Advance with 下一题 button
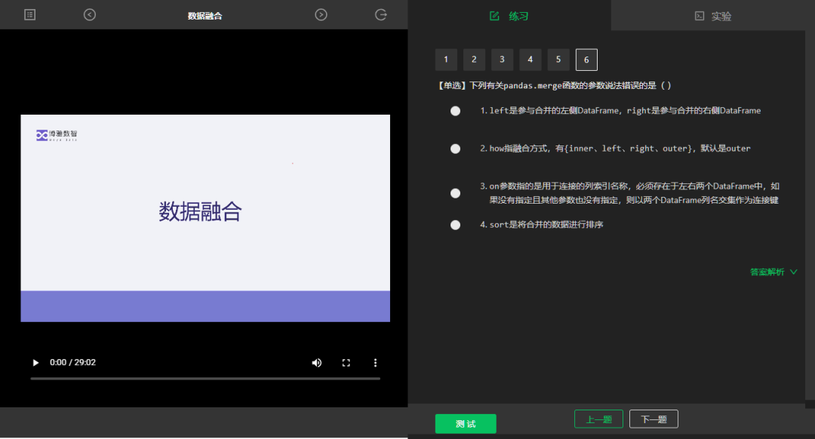 (x=654, y=419)
